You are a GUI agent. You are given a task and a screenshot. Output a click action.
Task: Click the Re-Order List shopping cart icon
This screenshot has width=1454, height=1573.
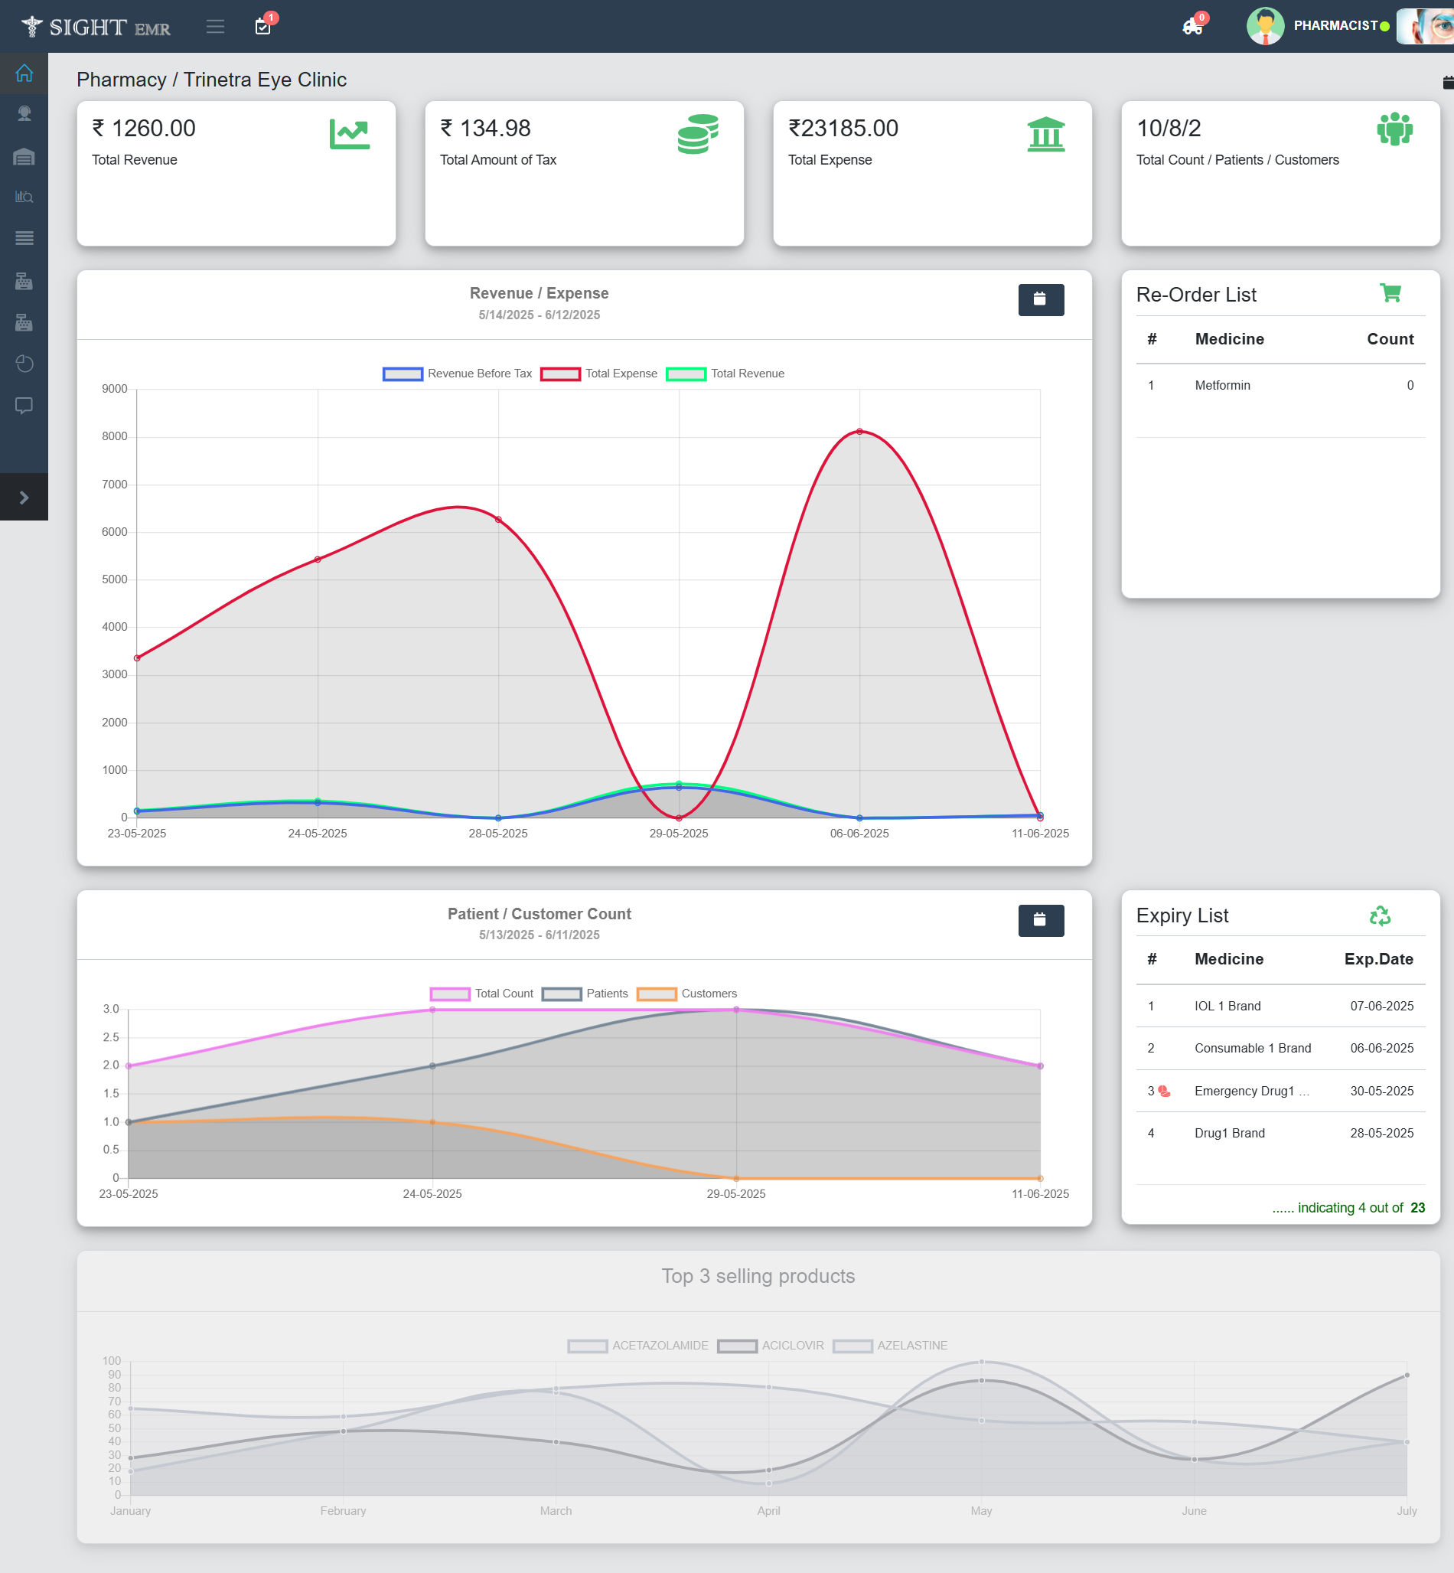click(x=1390, y=293)
